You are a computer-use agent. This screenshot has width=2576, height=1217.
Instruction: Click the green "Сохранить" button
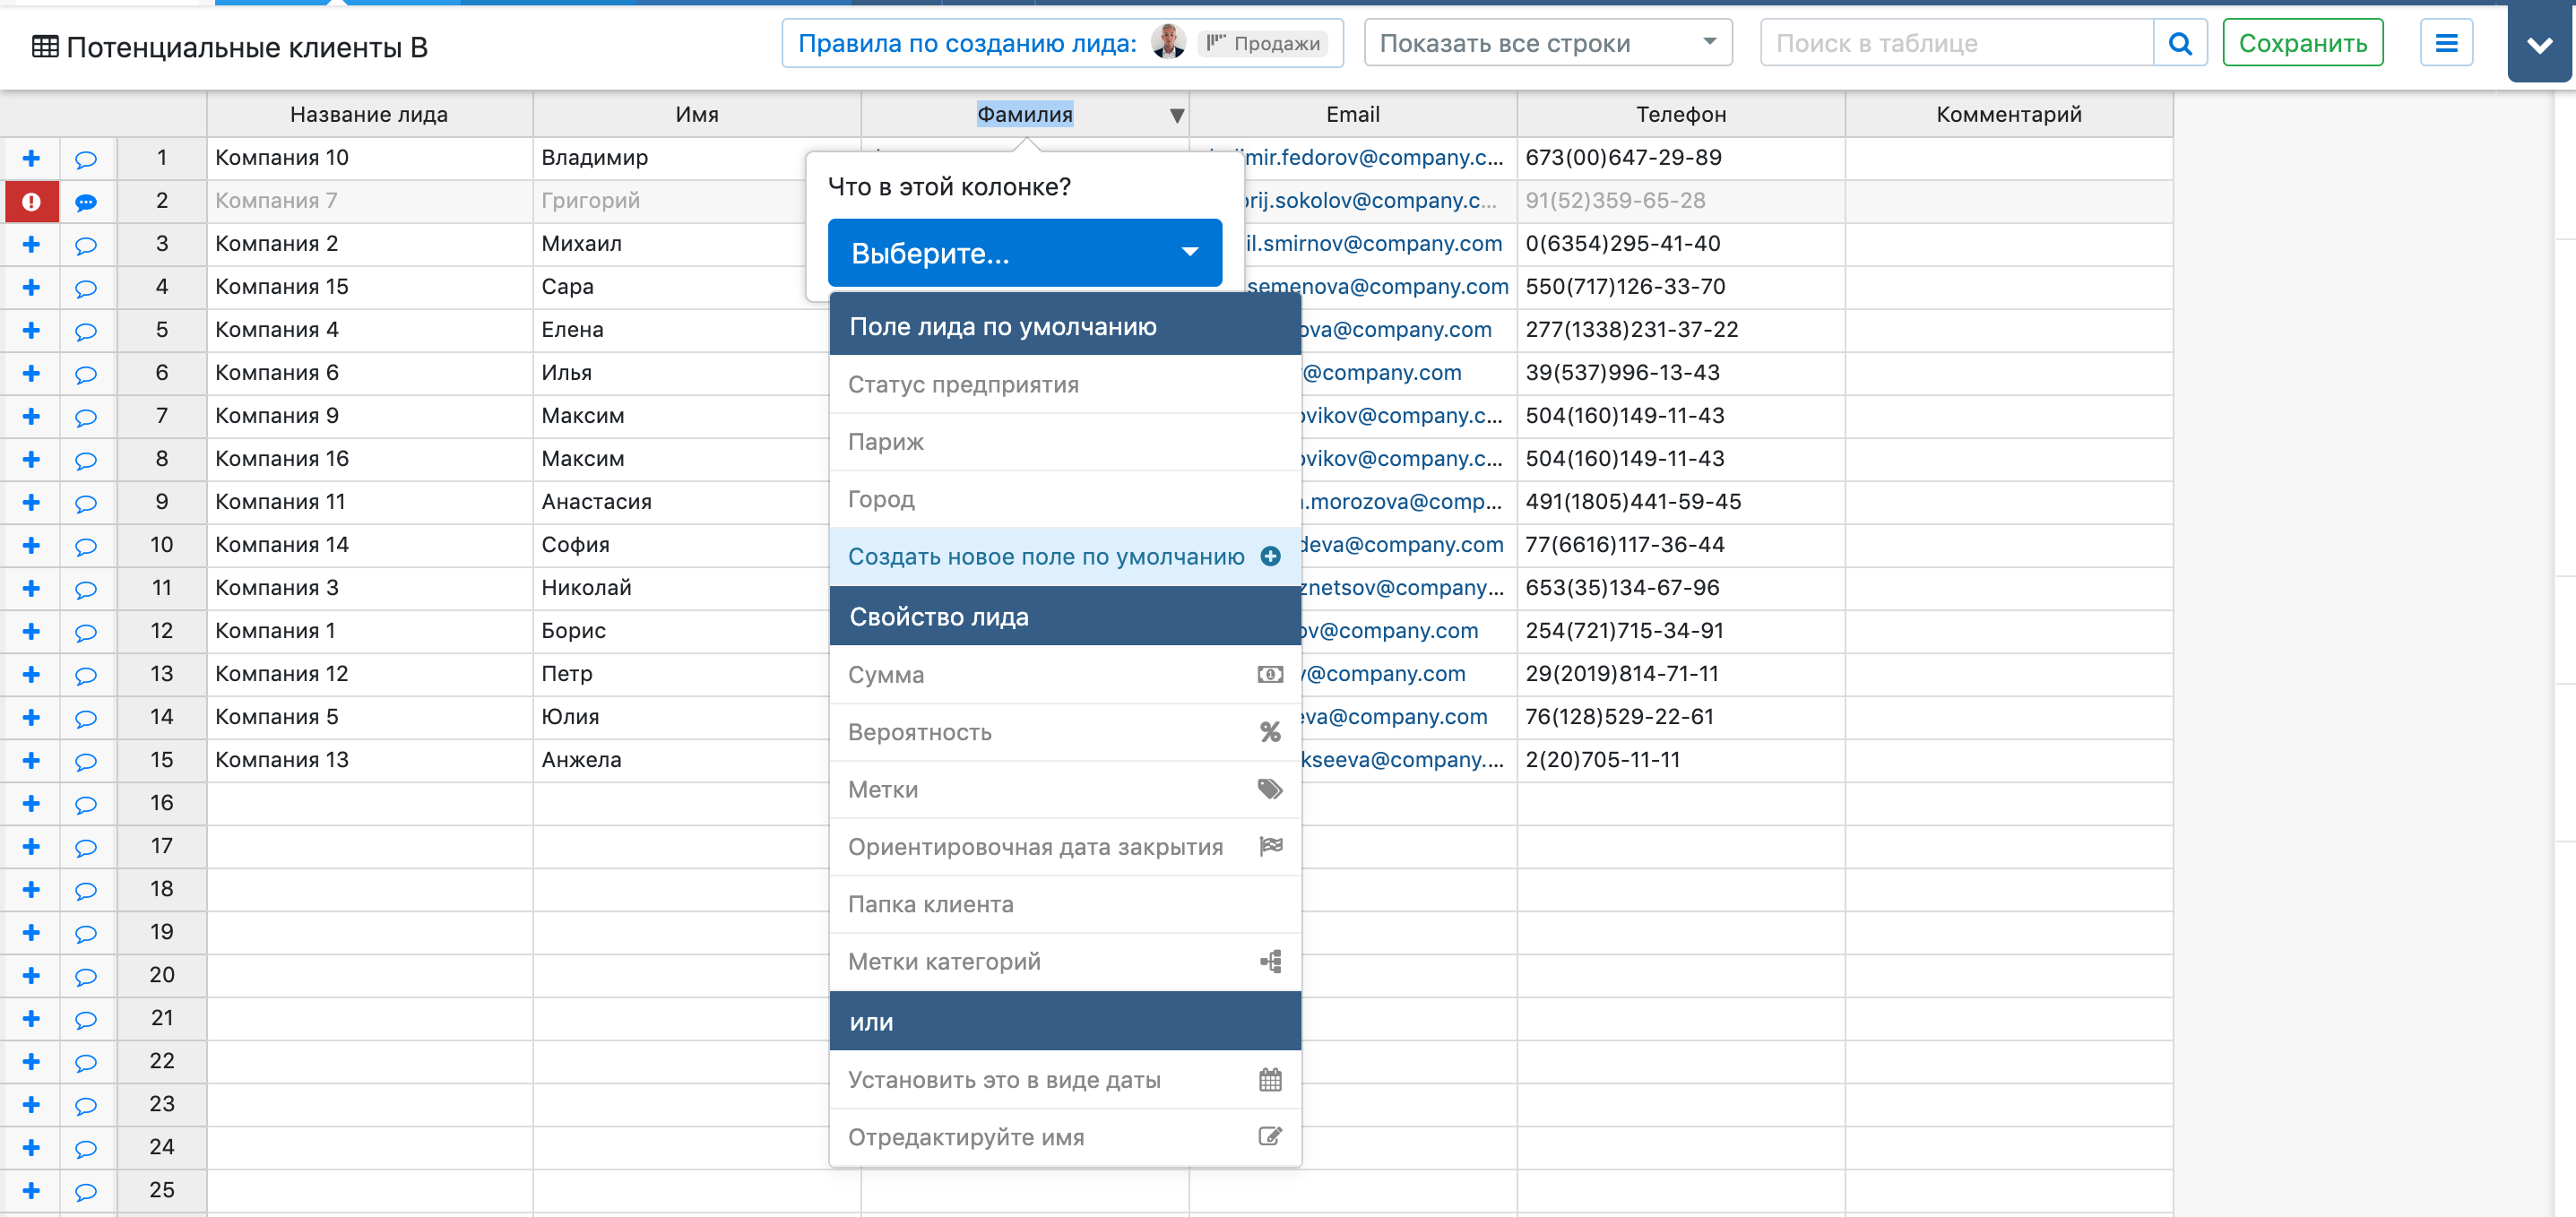point(2302,43)
